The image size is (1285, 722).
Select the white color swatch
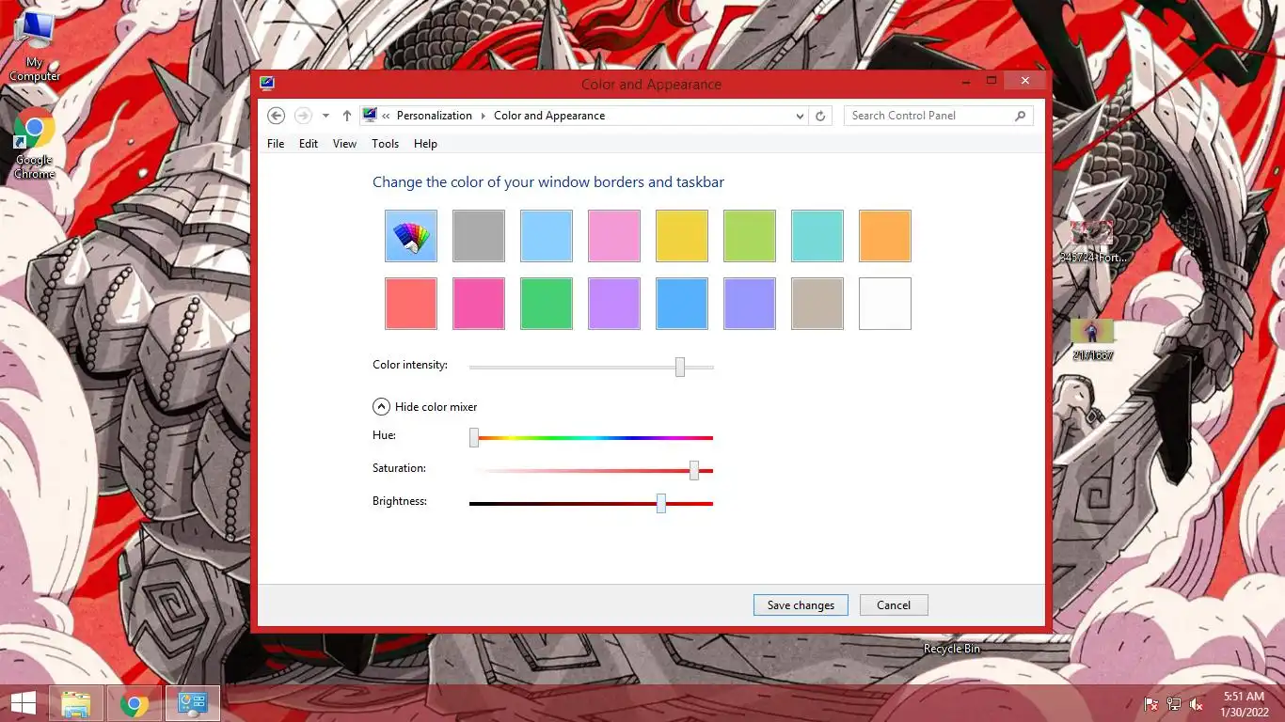885,304
